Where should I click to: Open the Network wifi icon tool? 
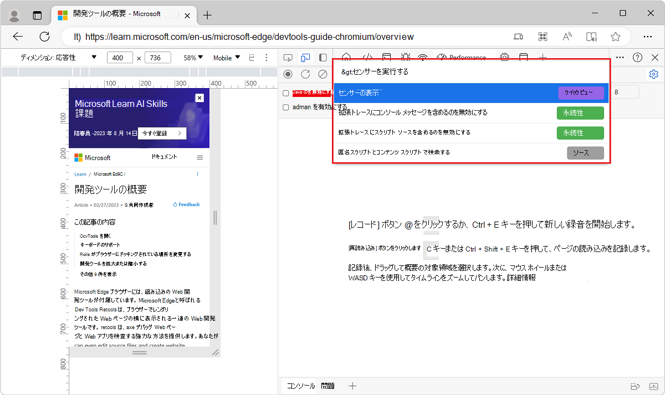[423, 56]
